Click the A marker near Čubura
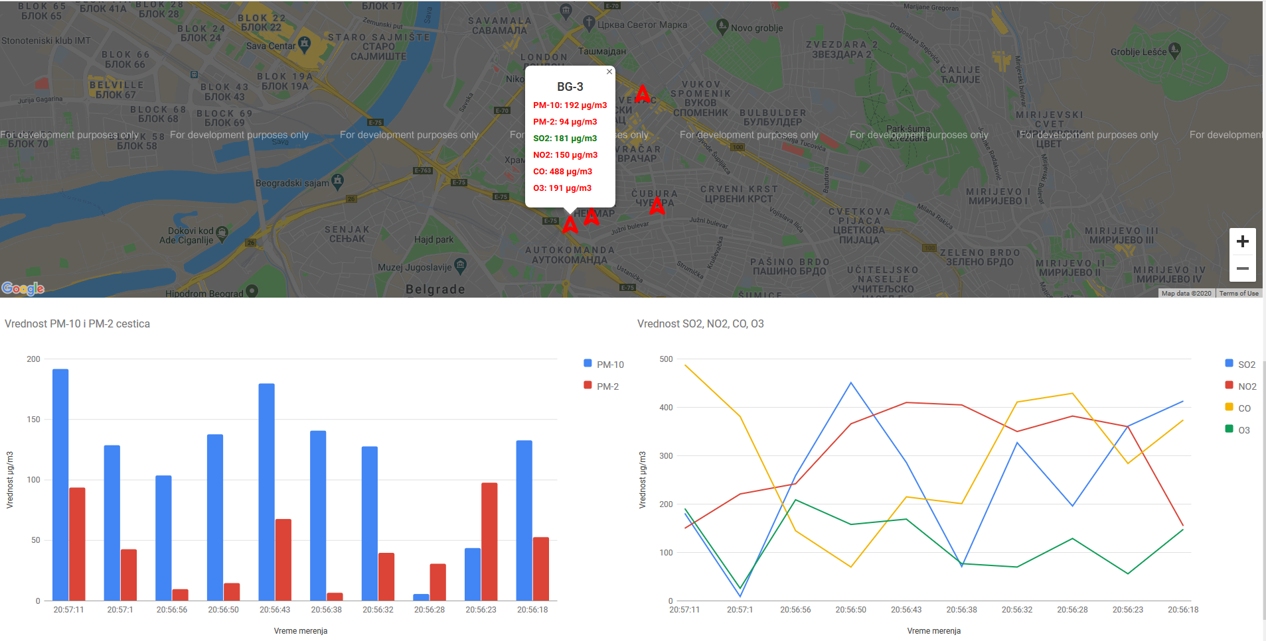The width and height of the screenshot is (1266, 641). pyautogui.click(x=658, y=207)
